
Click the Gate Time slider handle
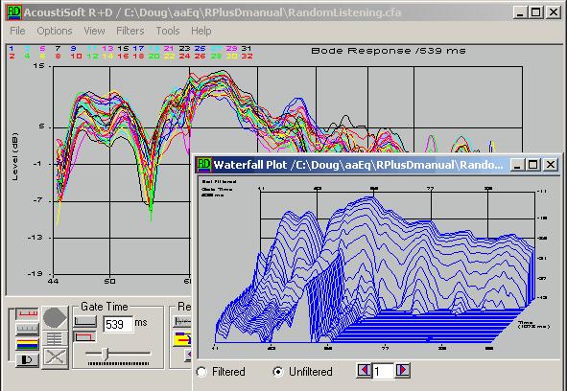(106, 354)
